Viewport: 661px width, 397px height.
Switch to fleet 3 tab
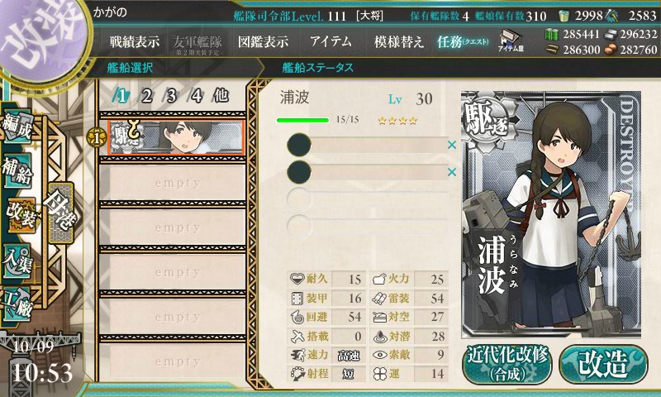pyautogui.click(x=171, y=96)
